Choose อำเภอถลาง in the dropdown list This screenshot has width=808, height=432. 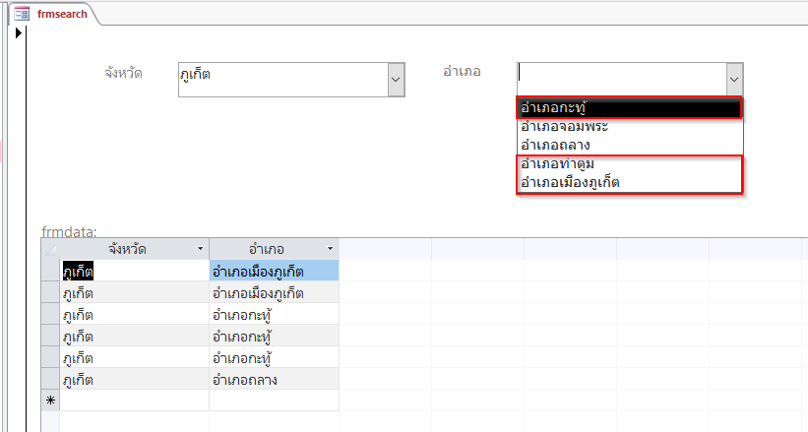pos(629,145)
